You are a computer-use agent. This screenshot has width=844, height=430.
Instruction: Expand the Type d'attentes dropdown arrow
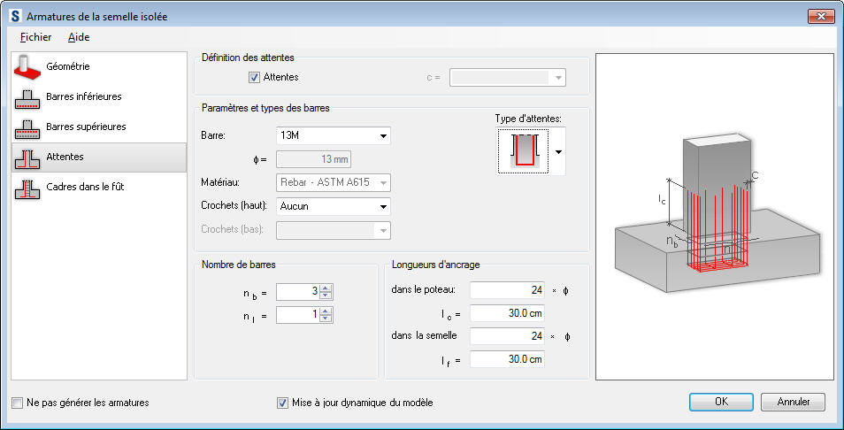click(x=558, y=151)
